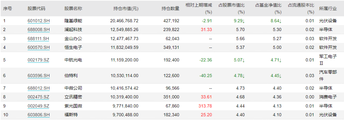Select stock name 紫光国微
Screen dimensions: 344x120
coord(73,106)
